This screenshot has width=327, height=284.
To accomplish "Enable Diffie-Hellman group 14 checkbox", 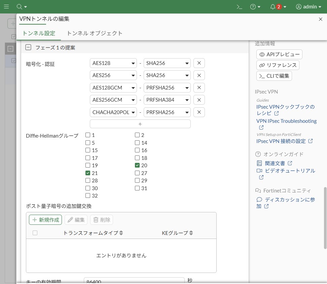I will point(137,143).
